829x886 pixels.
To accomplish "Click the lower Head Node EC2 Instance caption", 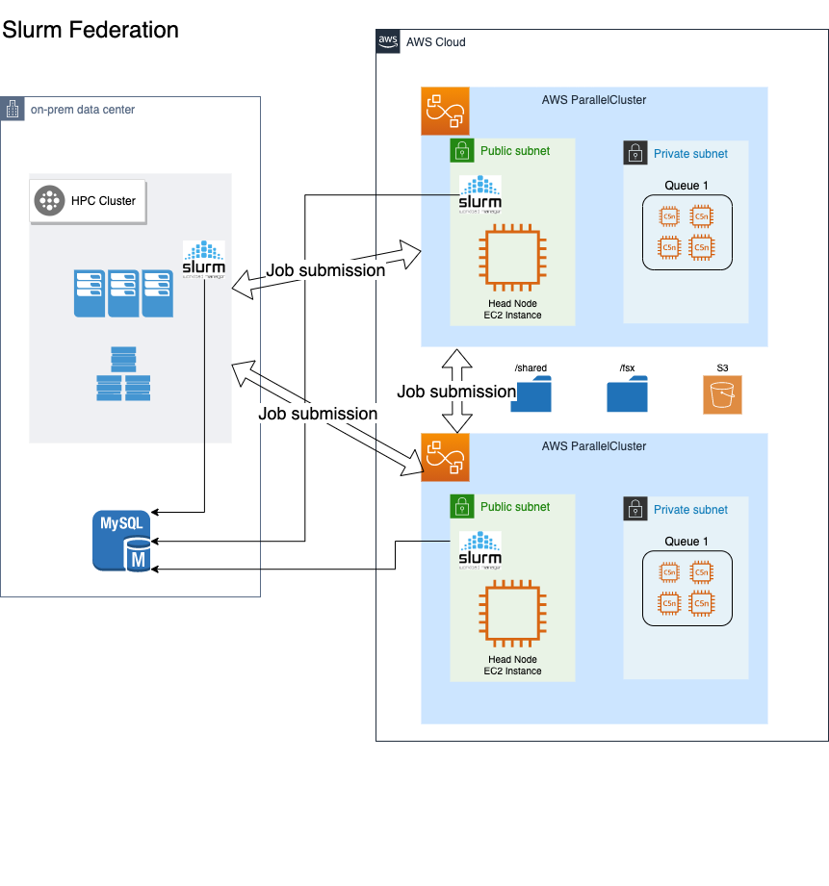I will tap(513, 665).
